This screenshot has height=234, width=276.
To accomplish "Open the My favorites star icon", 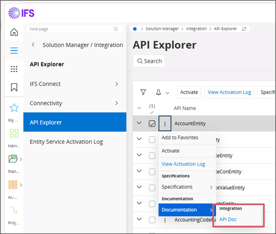I will coord(14,108).
